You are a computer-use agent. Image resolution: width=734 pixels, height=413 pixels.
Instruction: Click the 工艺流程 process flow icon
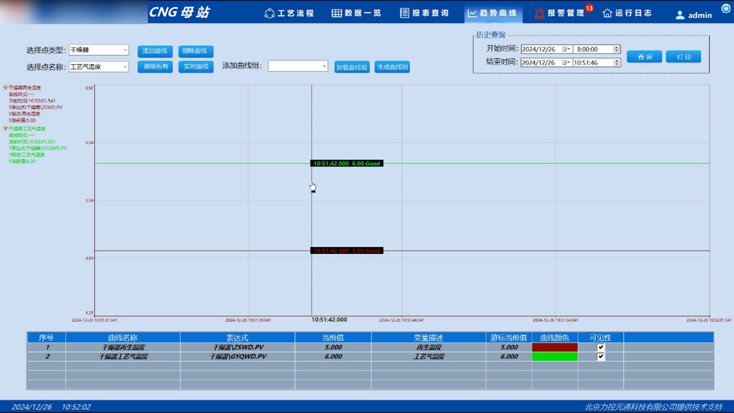point(269,13)
